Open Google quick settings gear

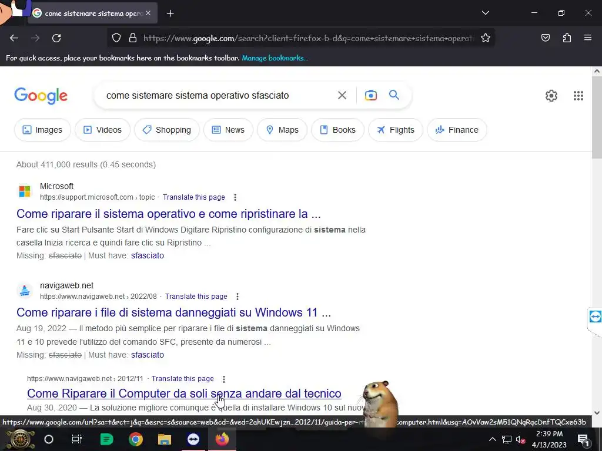tap(551, 96)
